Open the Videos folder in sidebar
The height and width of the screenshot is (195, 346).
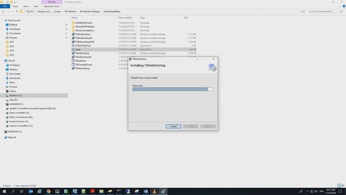12,91
